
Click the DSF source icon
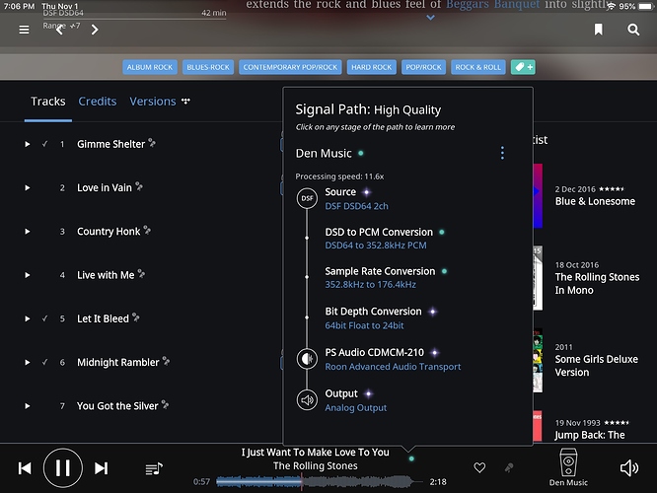(307, 198)
